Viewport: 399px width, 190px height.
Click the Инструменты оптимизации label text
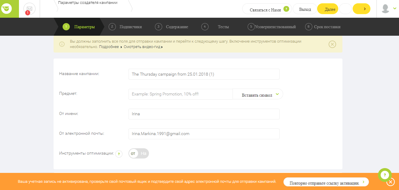click(x=86, y=153)
